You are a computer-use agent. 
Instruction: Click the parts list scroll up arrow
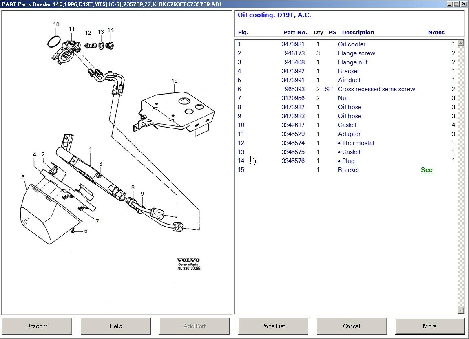click(460, 43)
